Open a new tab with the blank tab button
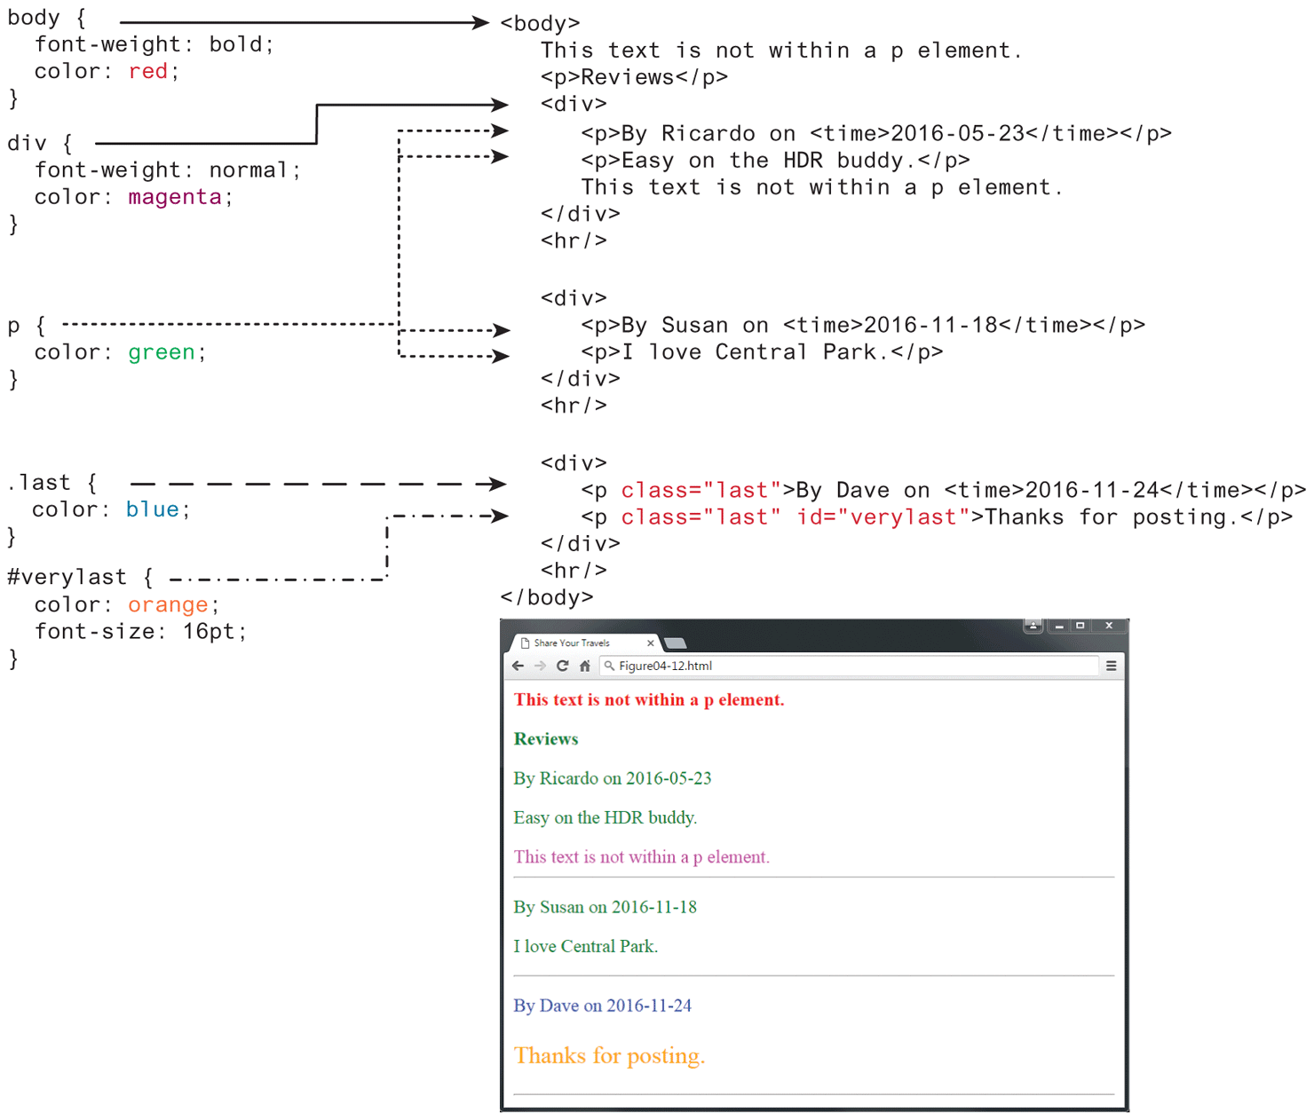 675,643
